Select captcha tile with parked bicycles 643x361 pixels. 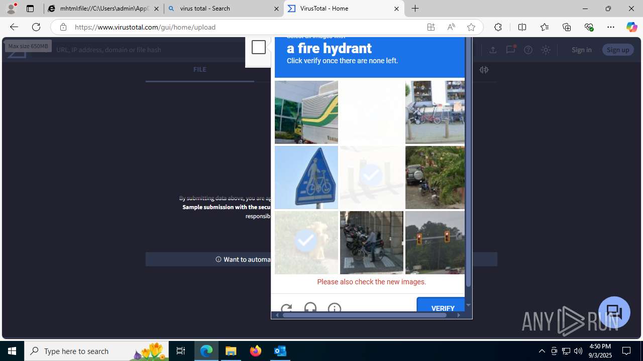[435, 112]
